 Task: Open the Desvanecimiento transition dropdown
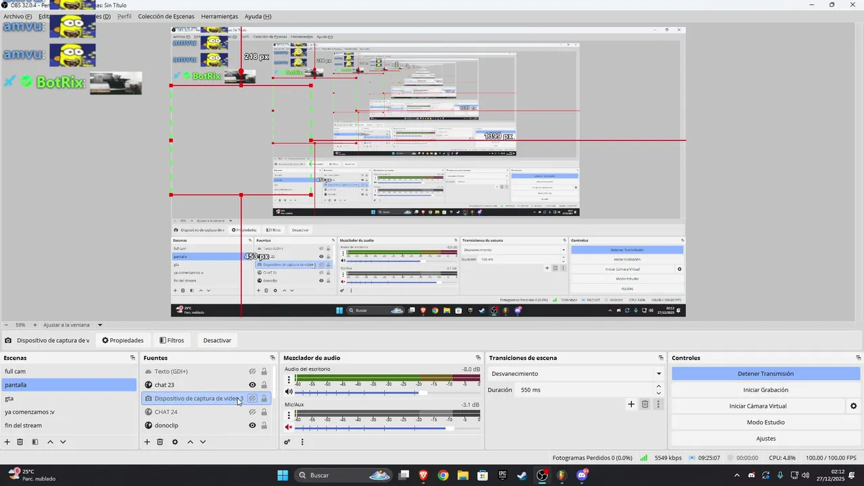click(576, 374)
